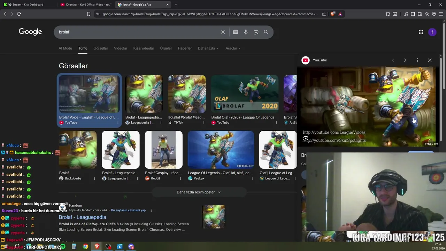Open the on-screen keyboard input tool

click(236, 32)
